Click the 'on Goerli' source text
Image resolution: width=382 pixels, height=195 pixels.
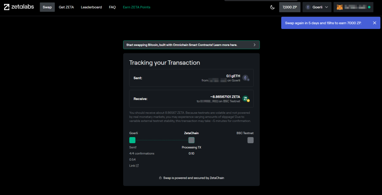point(234,80)
